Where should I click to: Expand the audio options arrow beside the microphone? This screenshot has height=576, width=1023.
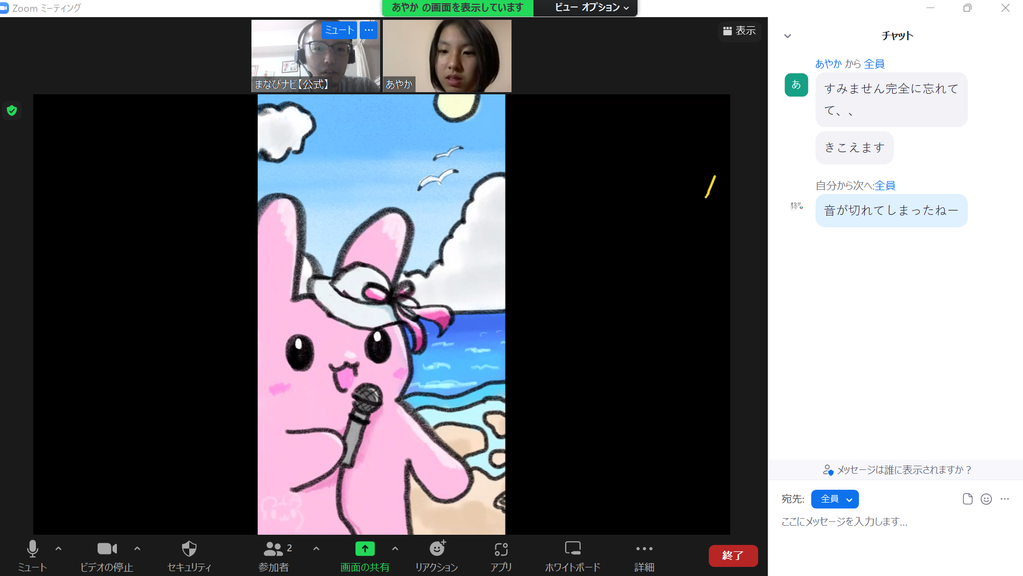click(58, 549)
